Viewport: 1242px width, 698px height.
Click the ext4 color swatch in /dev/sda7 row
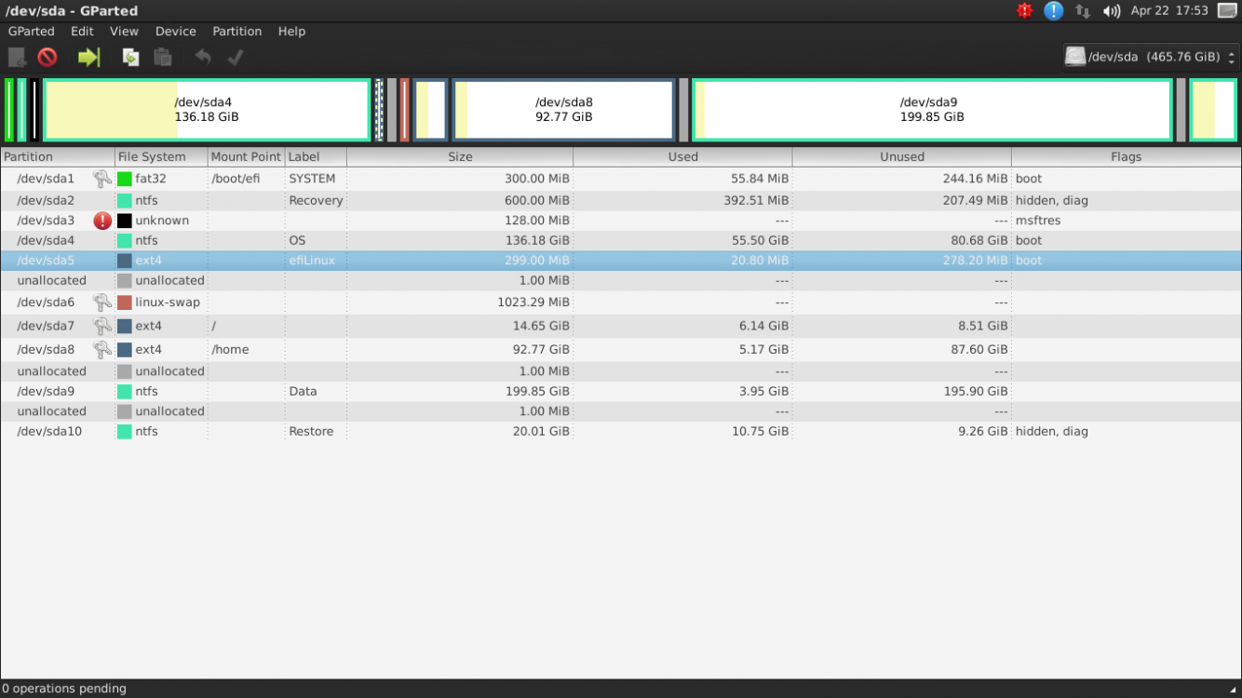point(124,326)
